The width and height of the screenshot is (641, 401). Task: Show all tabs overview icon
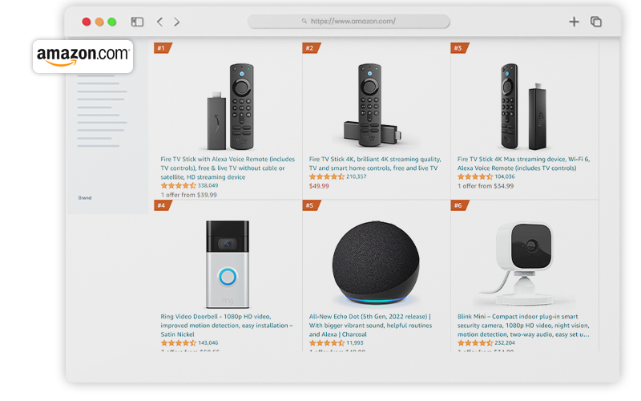coord(595,22)
